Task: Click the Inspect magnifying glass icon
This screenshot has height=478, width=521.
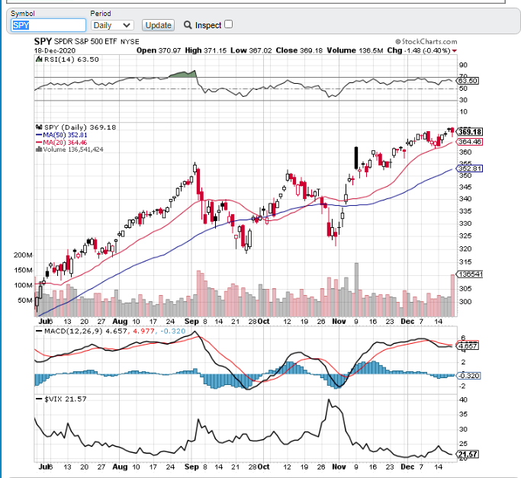Action: coord(188,25)
